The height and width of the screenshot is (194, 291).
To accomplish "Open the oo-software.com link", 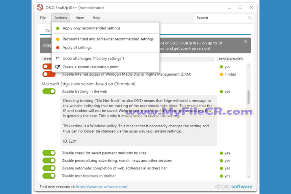I will pos(102,187).
